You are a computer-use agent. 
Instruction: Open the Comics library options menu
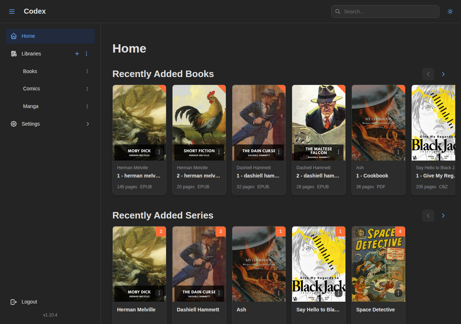(87, 89)
